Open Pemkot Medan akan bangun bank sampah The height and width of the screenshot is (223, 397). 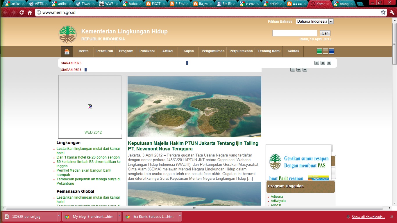84,172
